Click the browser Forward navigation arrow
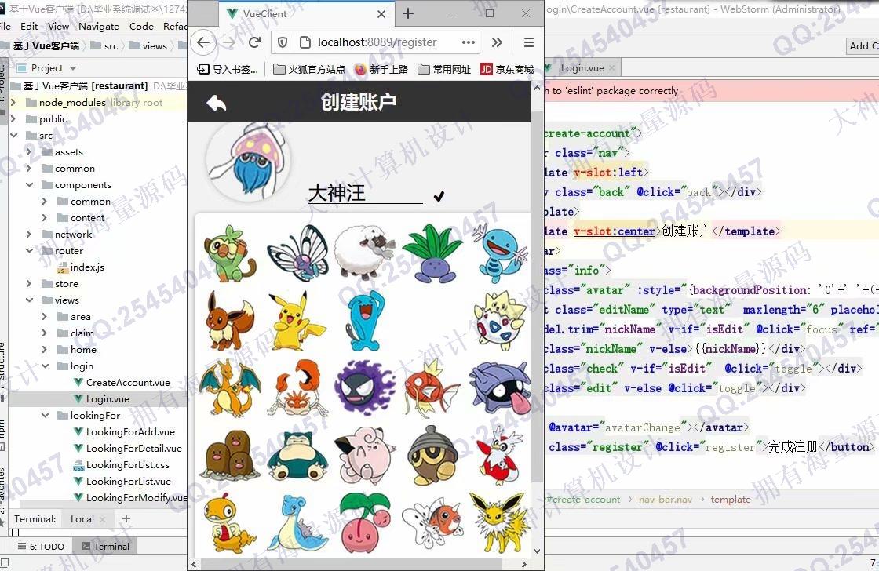The height and width of the screenshot is (571, 879). (x=229, y=42)
